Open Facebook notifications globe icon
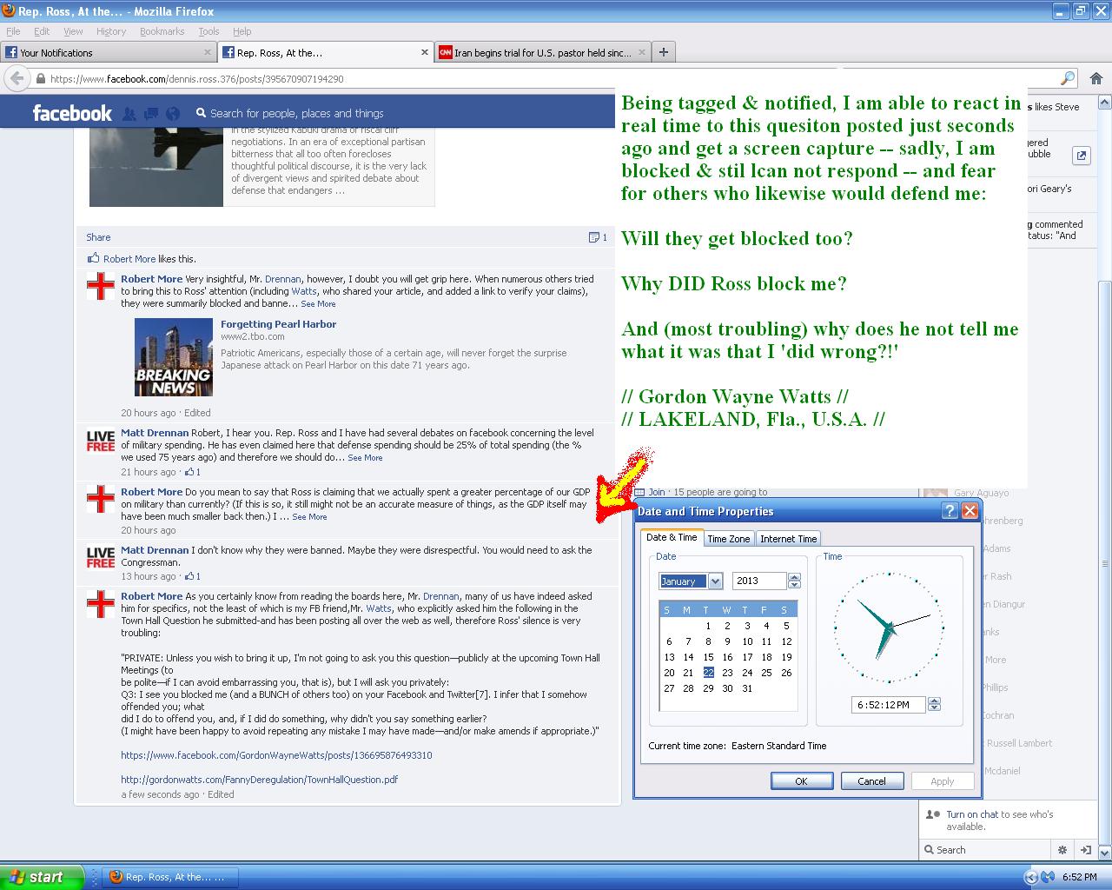The image size is (1112, 890). point(173,113)
